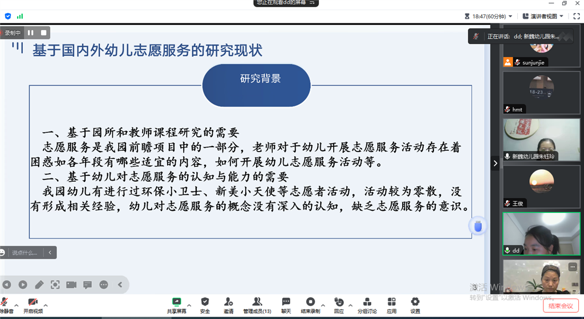Open 管理成员(13) participant list
Screen dimensions: 584x319
point(257,306)
